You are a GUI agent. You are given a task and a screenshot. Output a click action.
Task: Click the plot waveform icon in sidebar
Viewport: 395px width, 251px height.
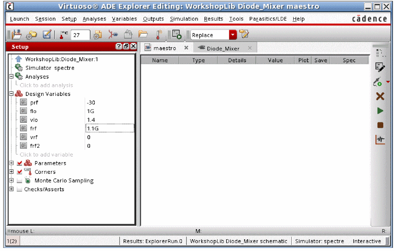point(380,140)
